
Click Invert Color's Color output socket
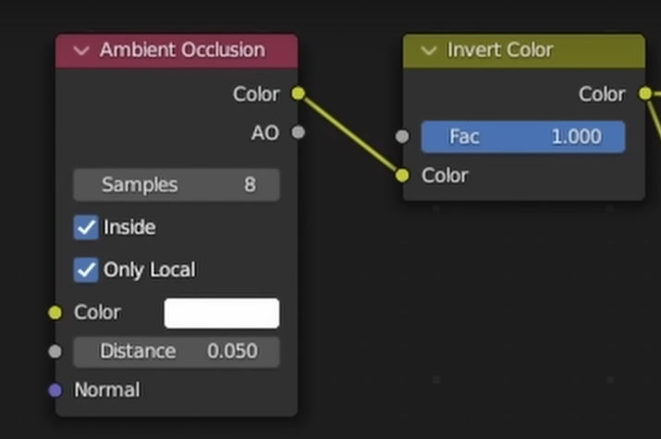(x=645, y=93)
